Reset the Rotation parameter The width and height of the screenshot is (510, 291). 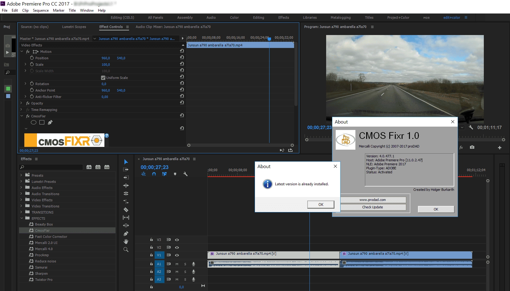pyautogui.click(x=182, y=83)
